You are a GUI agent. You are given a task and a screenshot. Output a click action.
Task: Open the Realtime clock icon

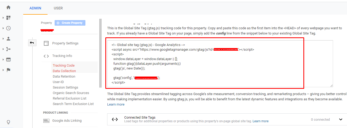(x=8, y=28)
